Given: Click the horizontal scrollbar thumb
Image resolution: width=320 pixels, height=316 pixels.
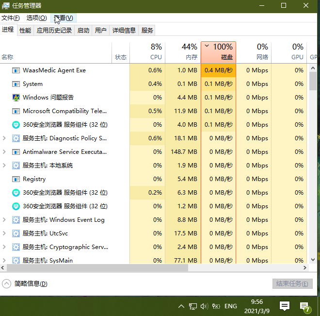Looking at the screenshot, I should pos(97,267).
